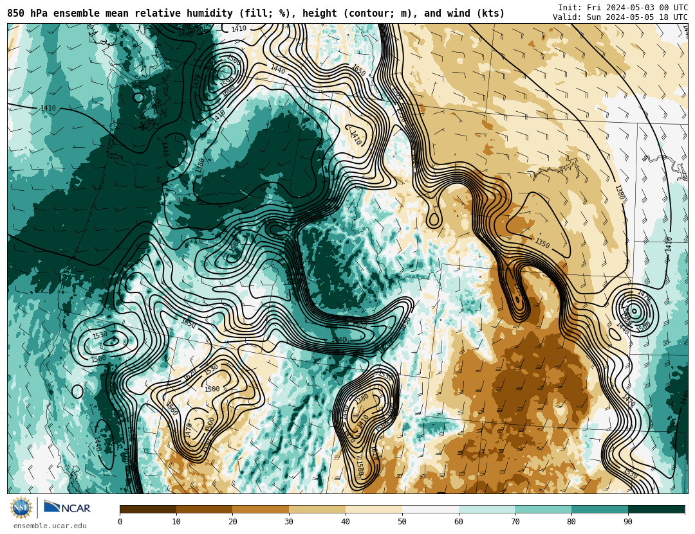Screen dimensions: 695x534
Task: Click the NSF logo
Action: [21, 508]
